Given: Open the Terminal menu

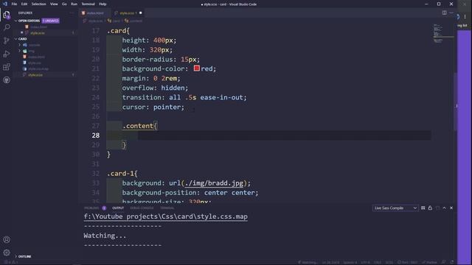Looking at the screenshot, I should 88,4.
